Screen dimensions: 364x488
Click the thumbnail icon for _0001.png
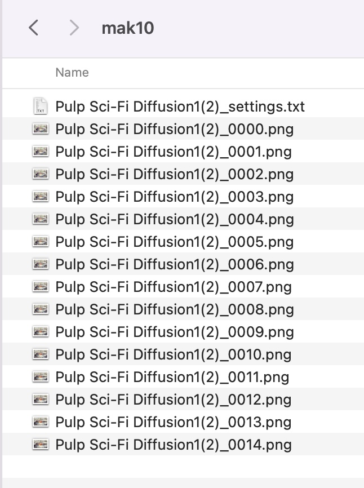point(41,151)
